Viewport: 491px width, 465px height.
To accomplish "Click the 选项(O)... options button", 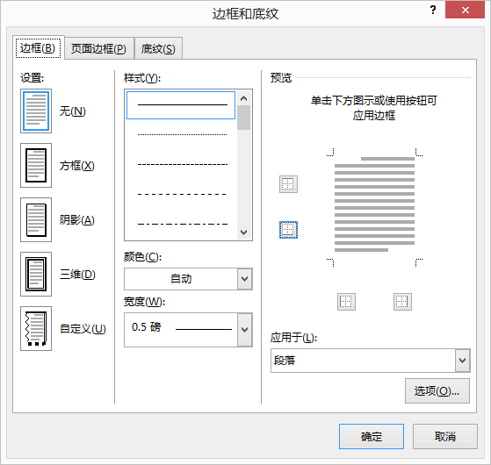I will pyautogui.click(x=437, y=391).
